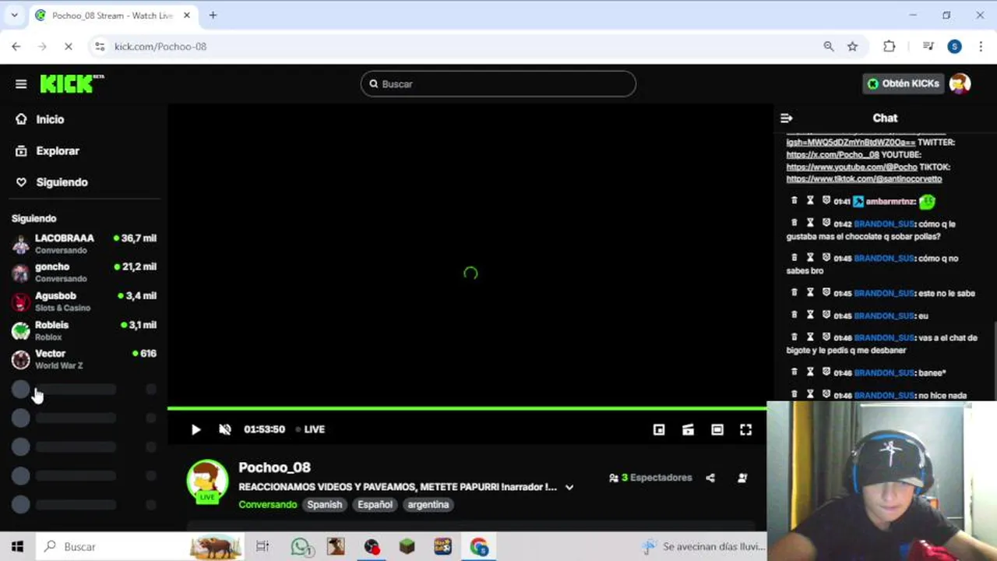Go back with the browser back arrow
This screenshot has height=561, width=997.
click(16, 47)
